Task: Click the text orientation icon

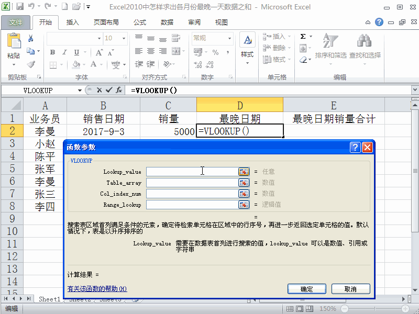Action: 167,64
